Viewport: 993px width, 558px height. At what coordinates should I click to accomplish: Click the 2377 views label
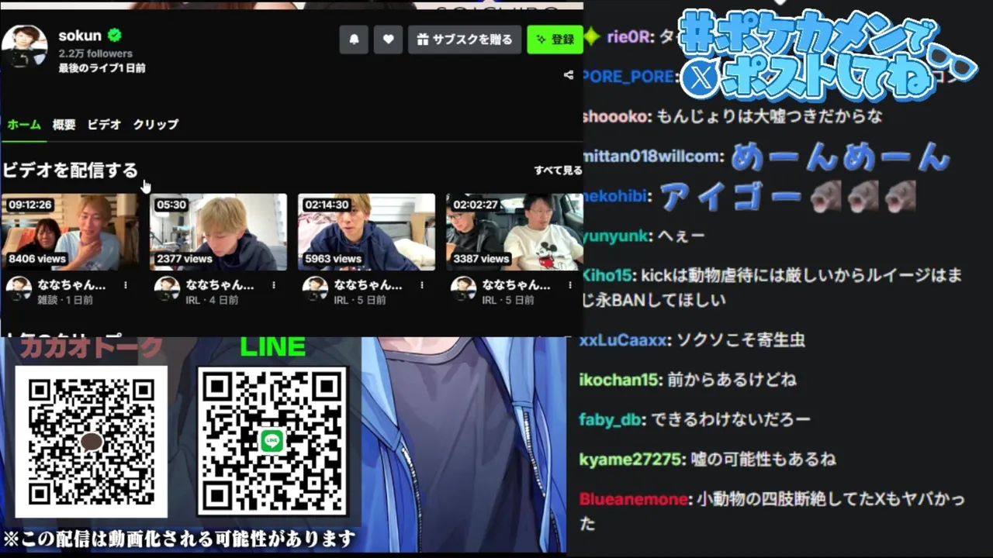pos(185,259)
